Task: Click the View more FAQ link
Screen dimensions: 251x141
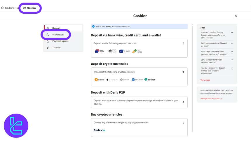Action: (x=205, y=80)
